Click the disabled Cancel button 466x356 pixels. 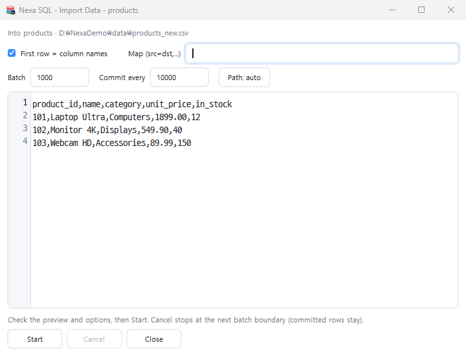[94, 339]
